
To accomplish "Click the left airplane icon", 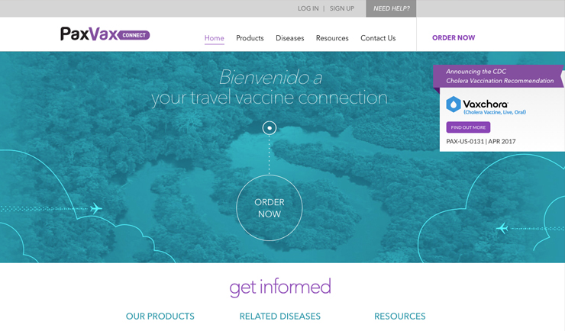I will (95, 208).
